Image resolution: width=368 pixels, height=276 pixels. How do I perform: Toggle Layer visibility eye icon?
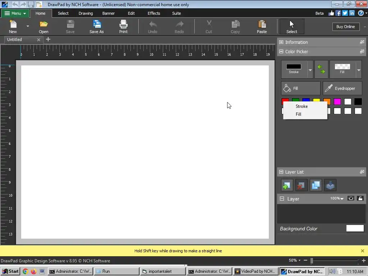tap(351, 198)
